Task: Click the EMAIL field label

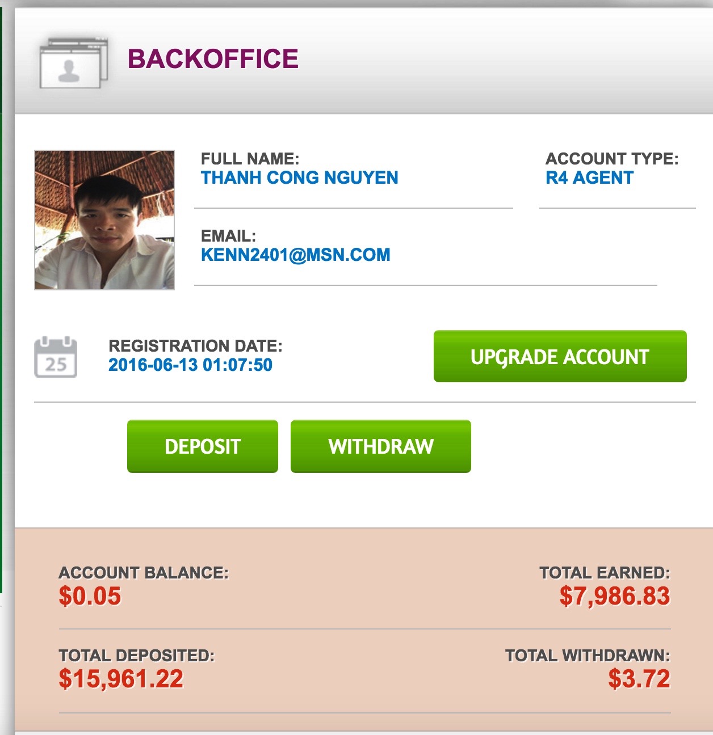Action: pos(228,236)
